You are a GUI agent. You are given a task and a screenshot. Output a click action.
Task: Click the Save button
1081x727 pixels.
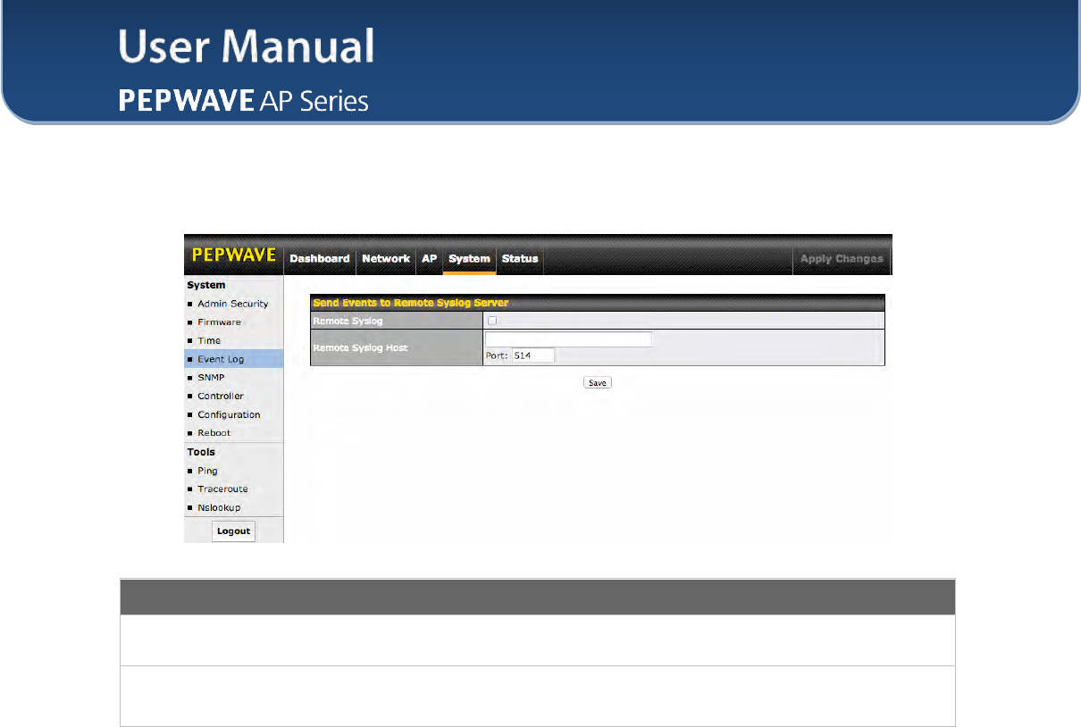click(x=598, y=382)
